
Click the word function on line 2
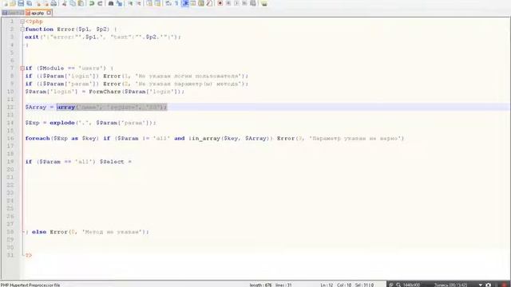coord(39,29)
